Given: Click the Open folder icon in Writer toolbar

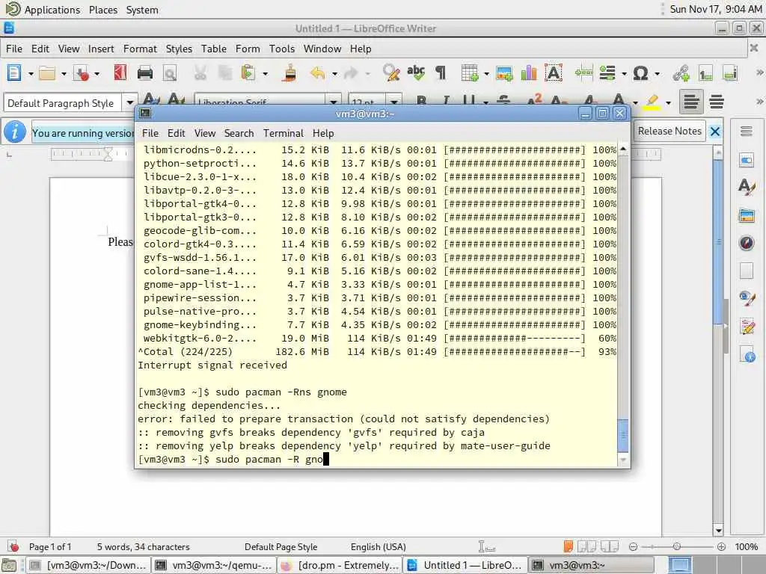Looking at the screenshot, I should point(47,73).
